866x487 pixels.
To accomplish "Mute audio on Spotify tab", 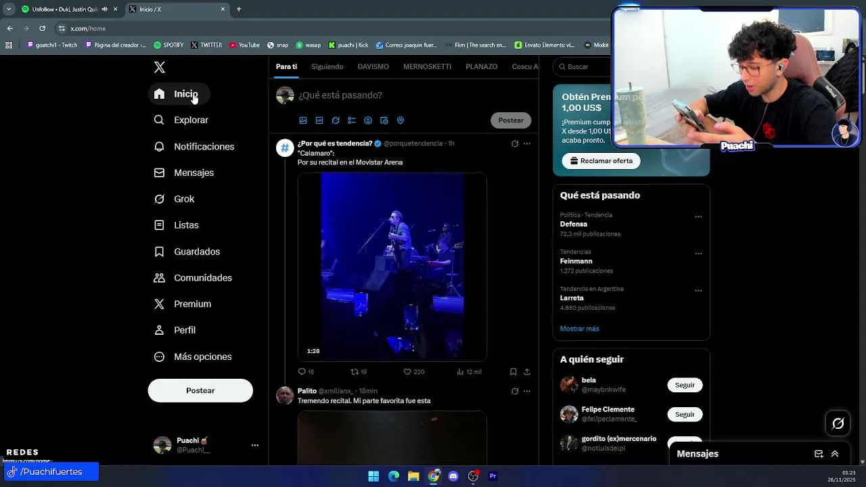I will point(104,9).
